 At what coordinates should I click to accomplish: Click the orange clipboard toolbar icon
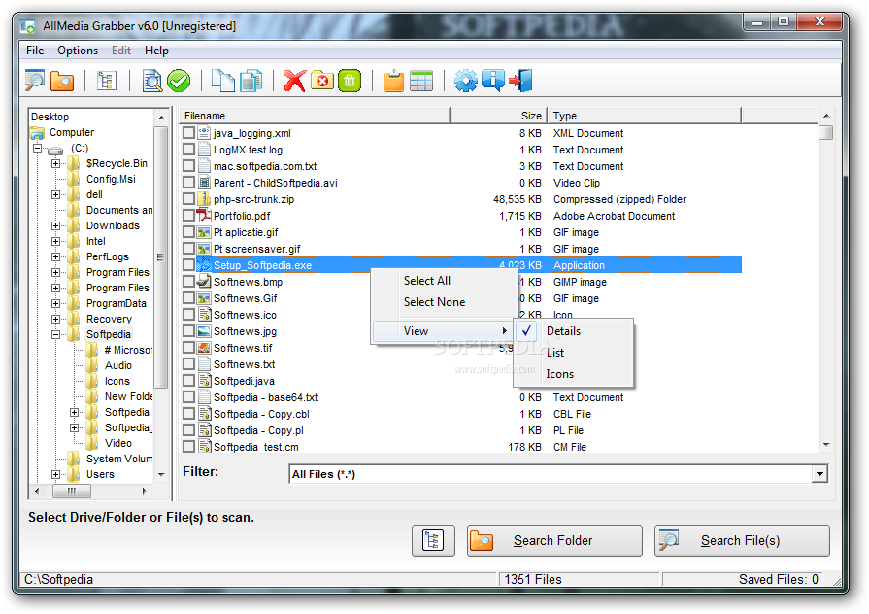tap(394, 81)
